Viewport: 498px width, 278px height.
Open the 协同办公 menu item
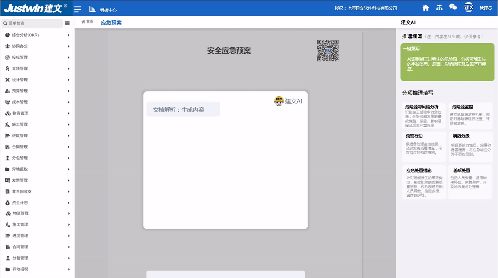(x=37, y=46)
